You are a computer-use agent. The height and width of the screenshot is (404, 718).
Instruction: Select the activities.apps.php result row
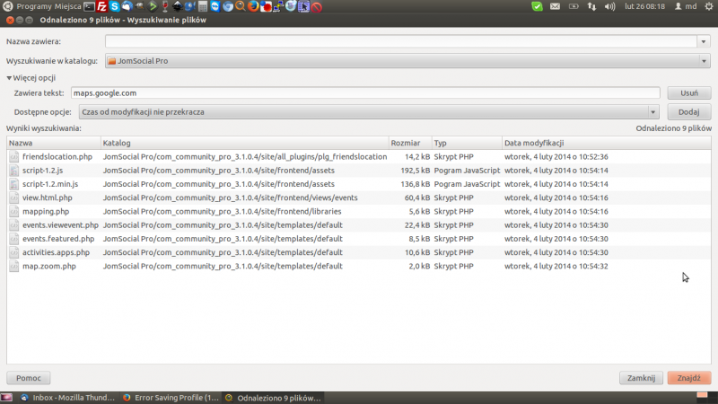point(359,252)
